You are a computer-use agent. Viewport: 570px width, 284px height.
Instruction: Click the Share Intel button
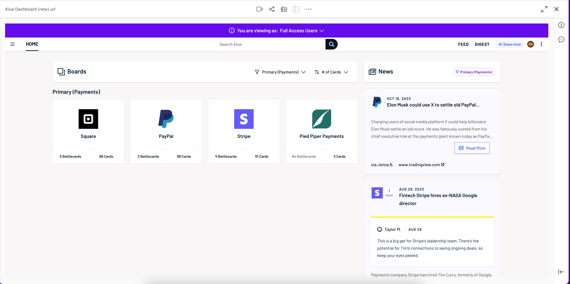click(x=509, y=44)
